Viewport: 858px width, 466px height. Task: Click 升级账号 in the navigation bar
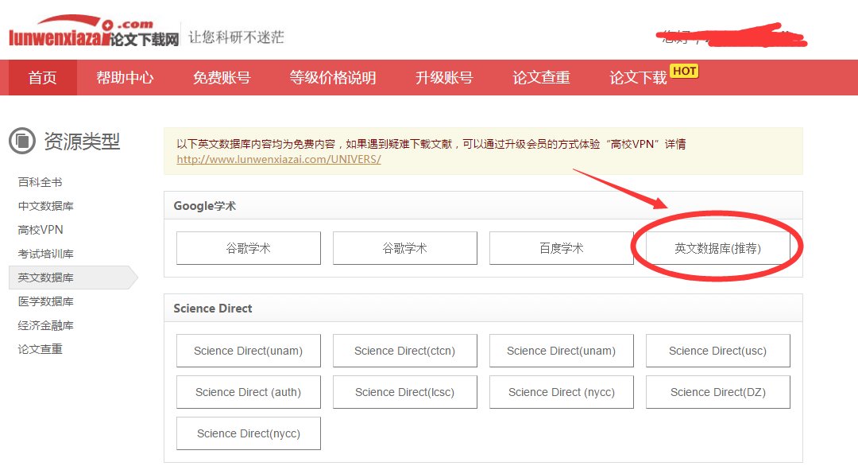coord(444,78)
